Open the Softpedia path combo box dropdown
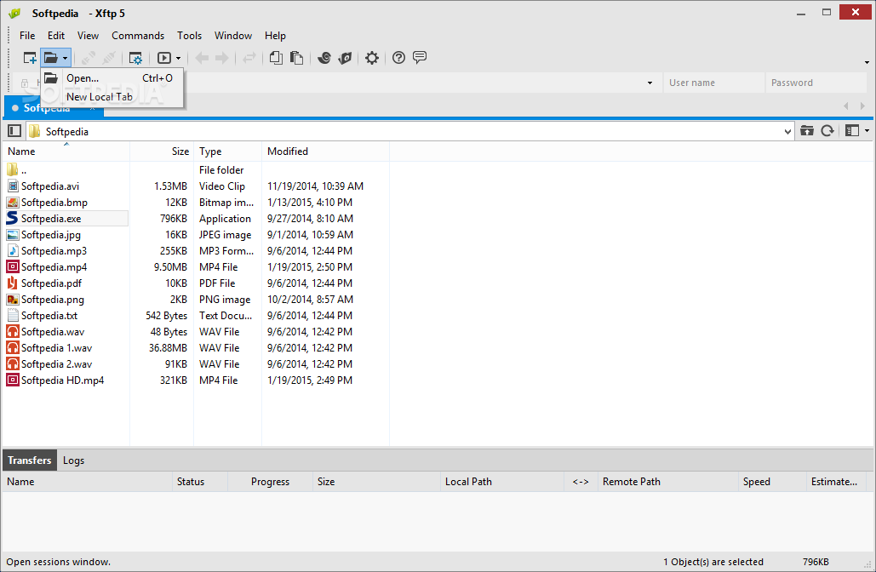The height and width of the screenshot is (572, 876). (787, 132)
